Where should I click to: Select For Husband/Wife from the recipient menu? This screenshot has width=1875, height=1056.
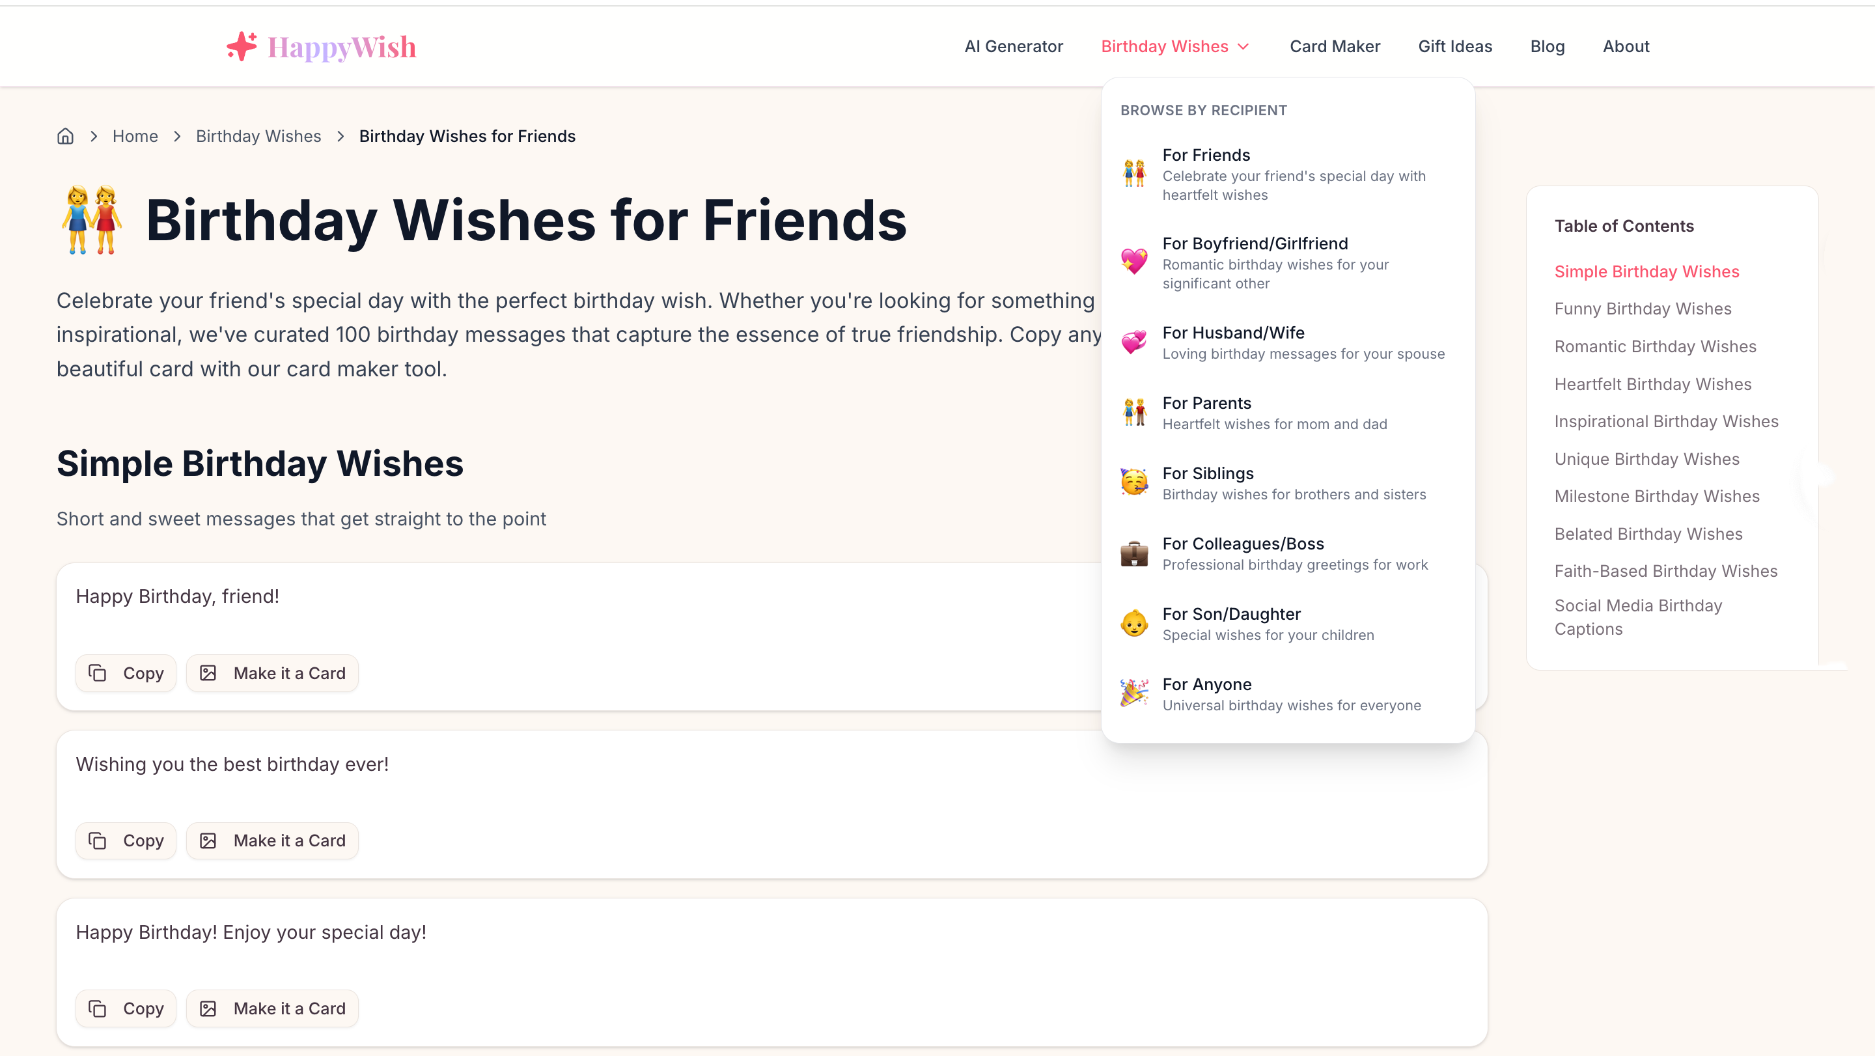[1232, 333]
